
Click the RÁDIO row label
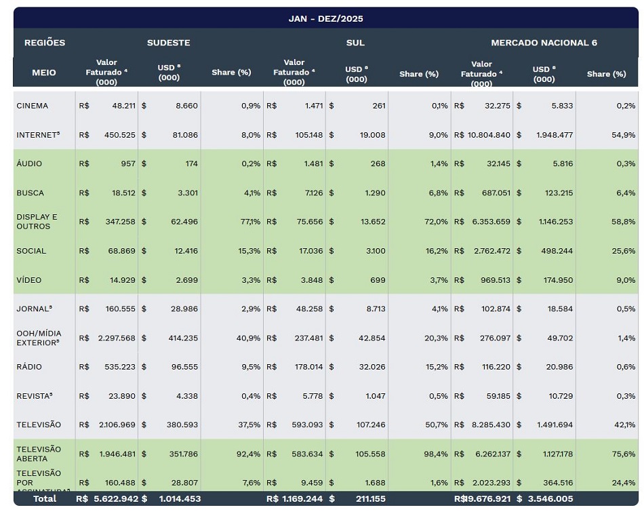(29, 367)
